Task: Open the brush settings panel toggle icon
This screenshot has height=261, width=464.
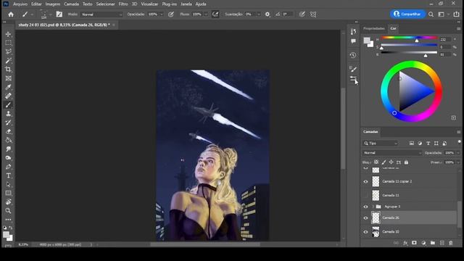Action: (59, 14)
